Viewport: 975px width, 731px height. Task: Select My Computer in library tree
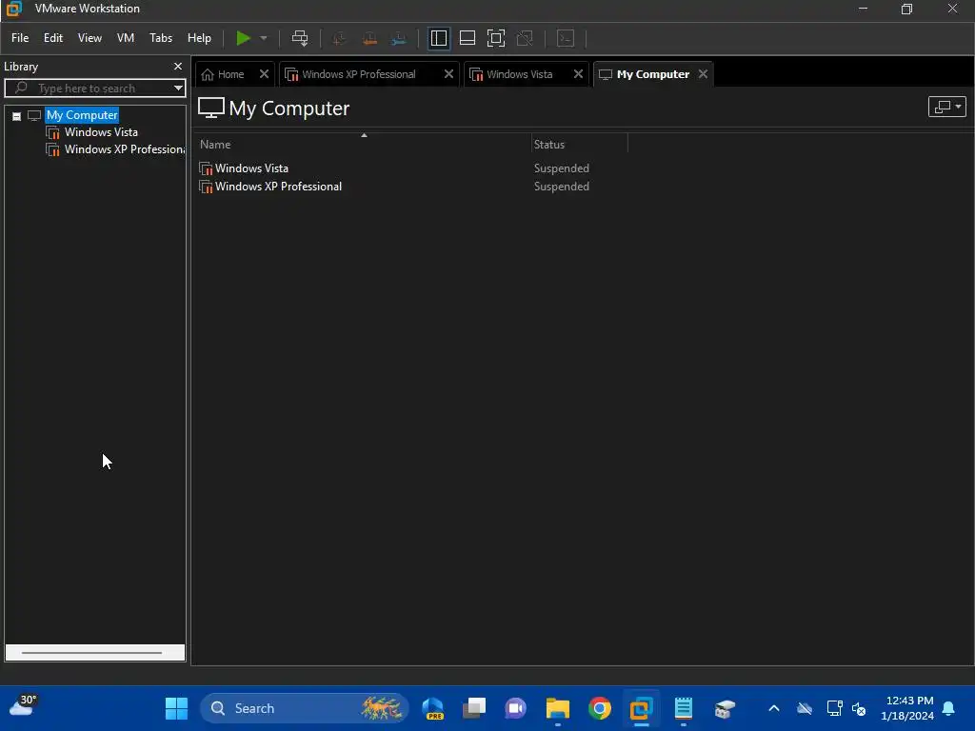tap(82, 115)
